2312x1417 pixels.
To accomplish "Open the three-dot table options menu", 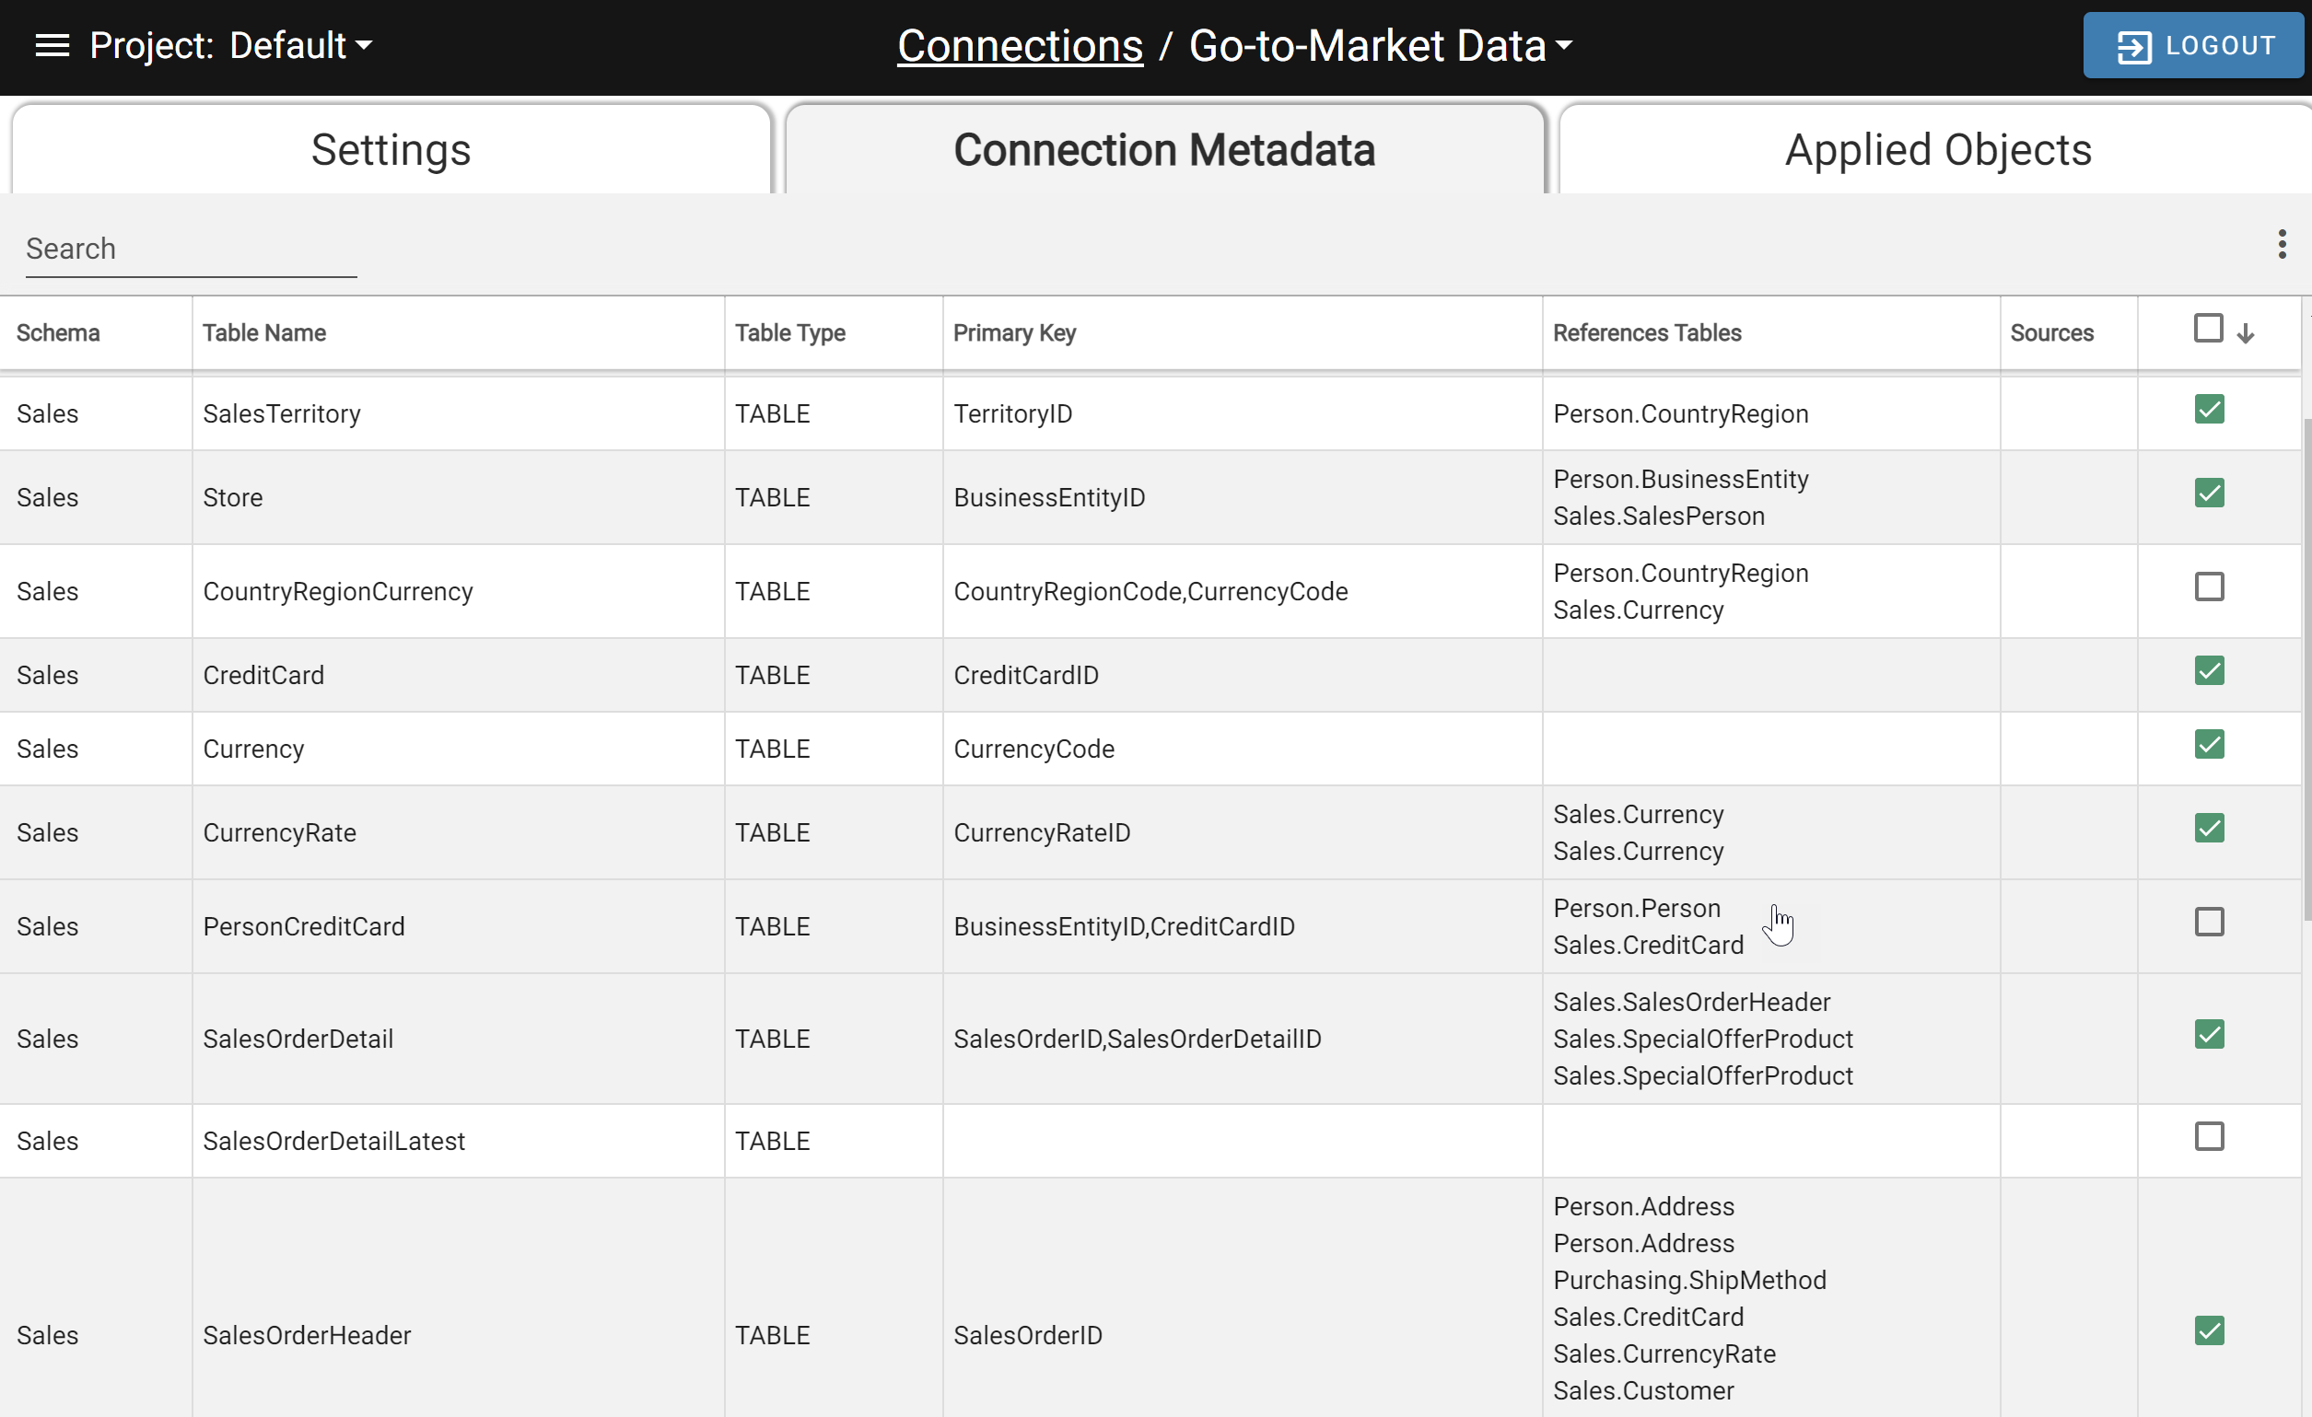I will (x=2282, y=245).
